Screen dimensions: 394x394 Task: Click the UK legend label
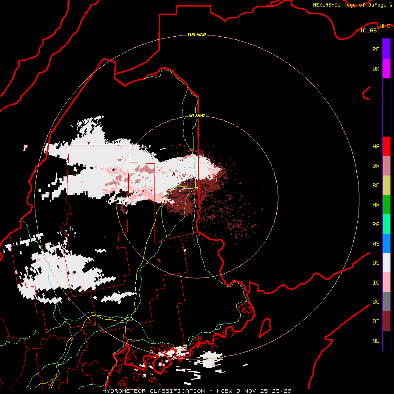click(x=376, y=69)
